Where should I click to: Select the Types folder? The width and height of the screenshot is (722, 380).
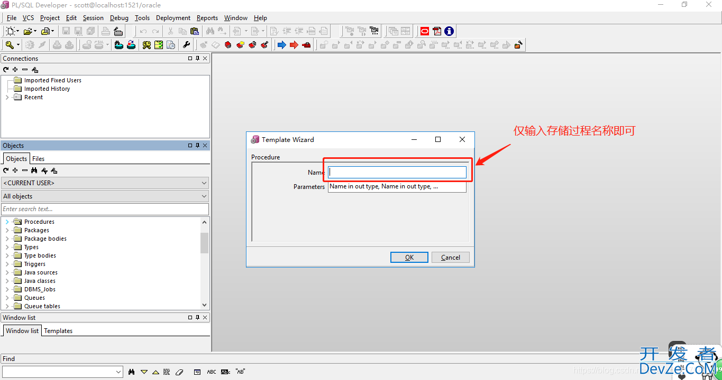[31, 247]
